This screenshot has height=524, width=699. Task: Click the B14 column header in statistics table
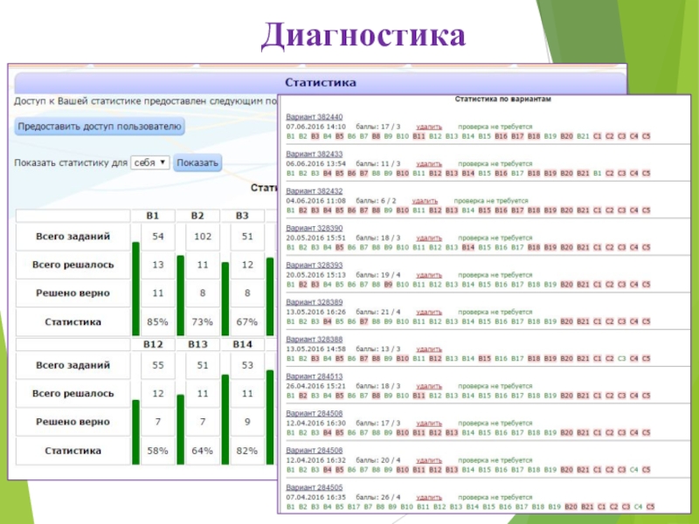pyautogui.click(x=243, y=344)
